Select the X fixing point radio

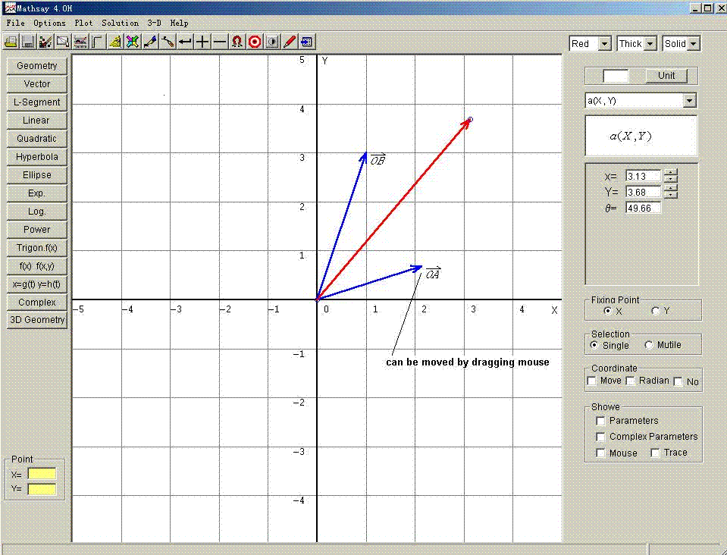click(608, 311)
